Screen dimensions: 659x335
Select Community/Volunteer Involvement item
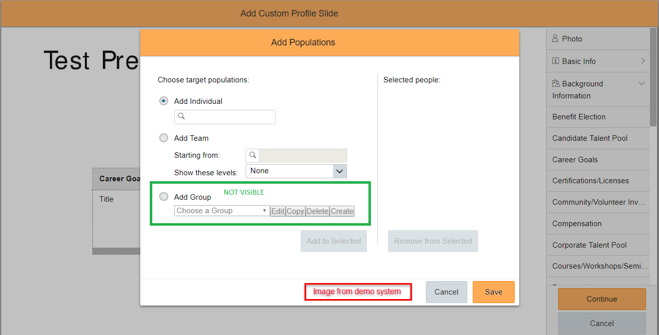pos(598,202)
